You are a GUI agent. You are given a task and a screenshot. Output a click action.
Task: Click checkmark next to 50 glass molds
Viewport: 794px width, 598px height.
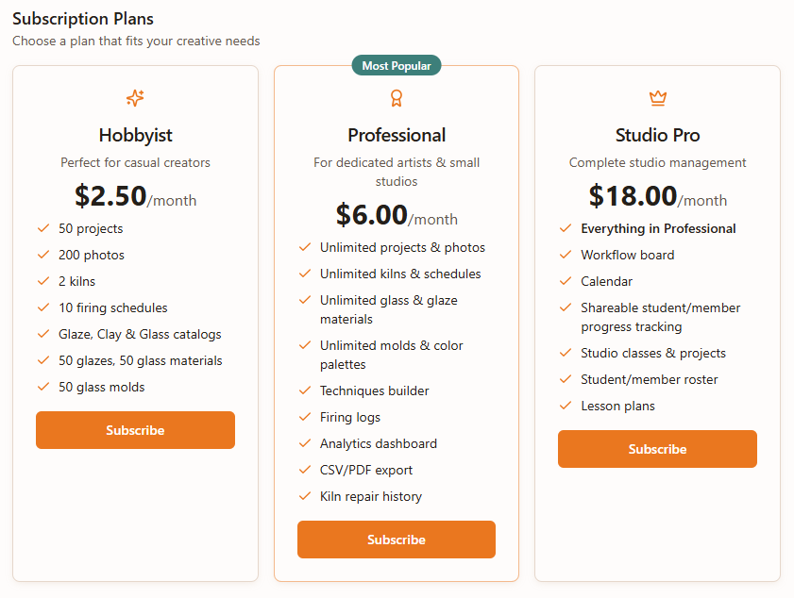[x=43, y=387]
